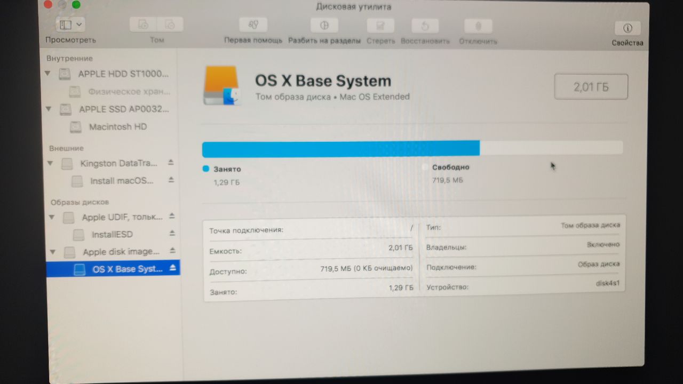Collapse the Apple UDIF disk image
Image resolution: width=683 pixels, height=384 pixels.
(x=52, y=217)
